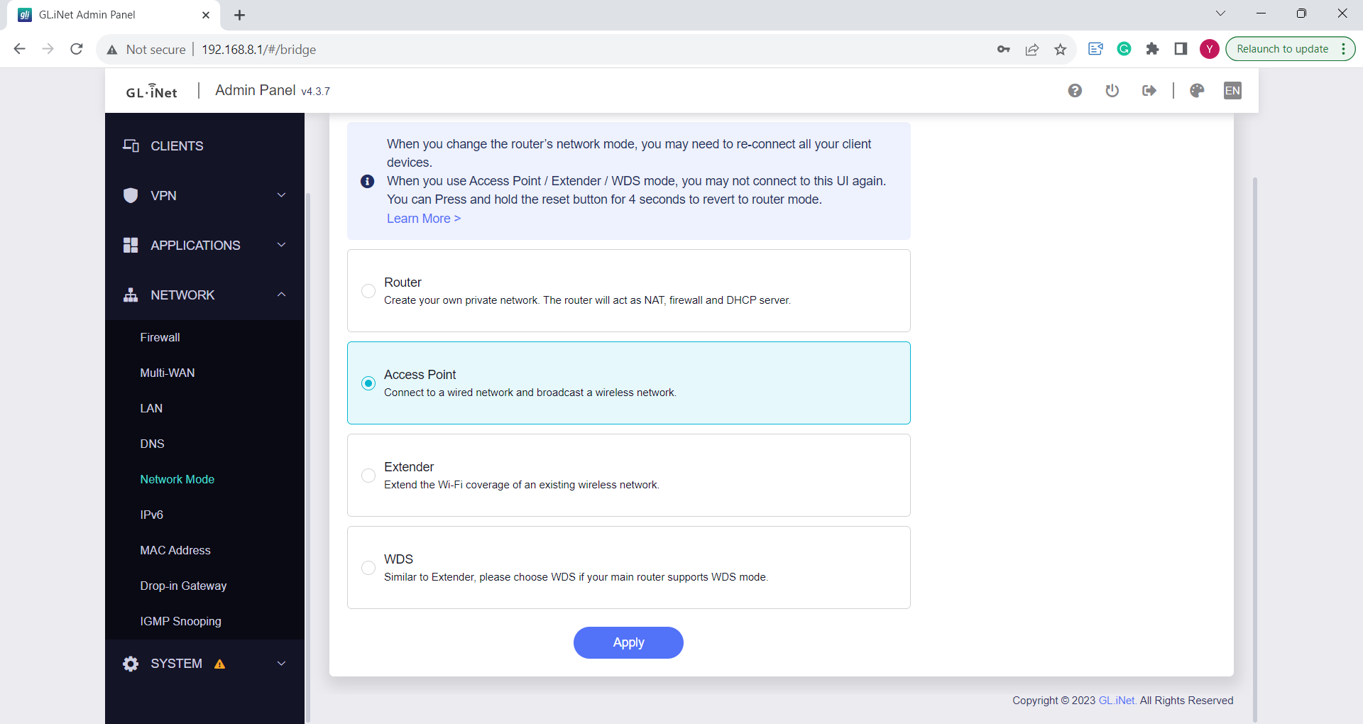Screen dimensions: 1363x724
Task: Click the CLIENTS sidebar icon
Action: click(131, 145)
